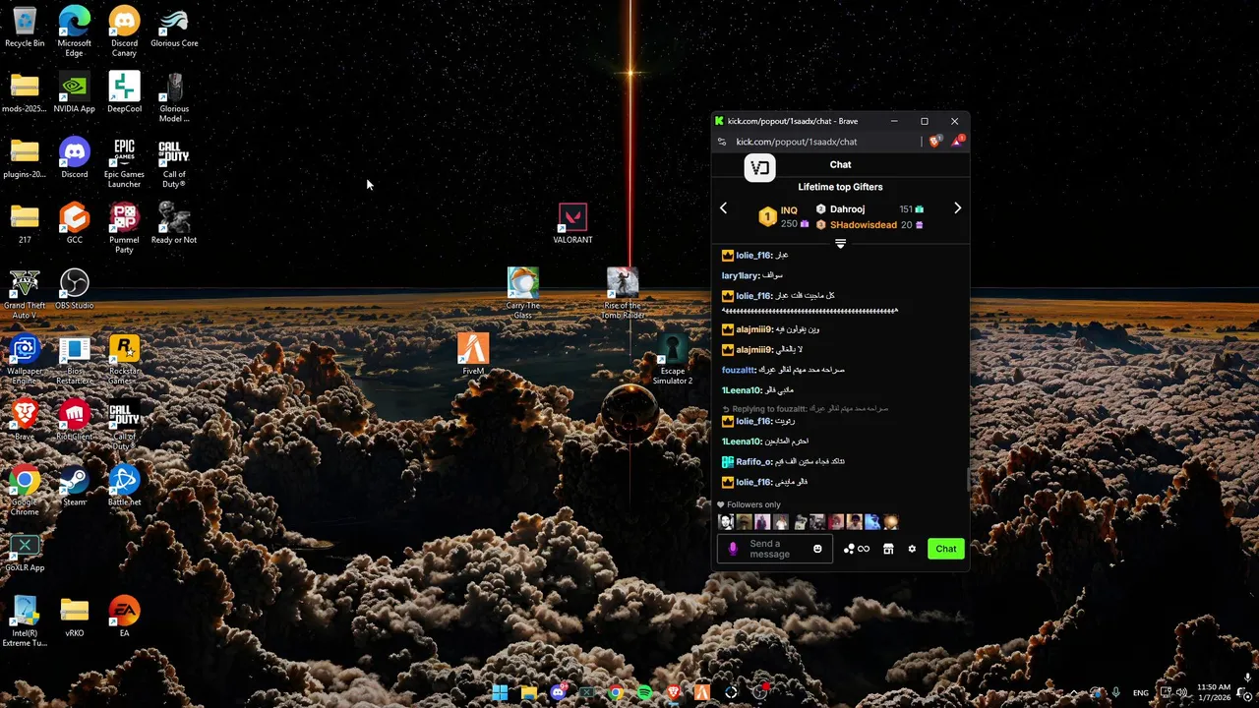Select the Epic Games Launcher icon
The width and height of the screenshot is (1259, 708).
pos(124,163)
